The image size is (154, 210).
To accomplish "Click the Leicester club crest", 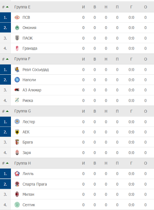I will [x=17, y=121].
